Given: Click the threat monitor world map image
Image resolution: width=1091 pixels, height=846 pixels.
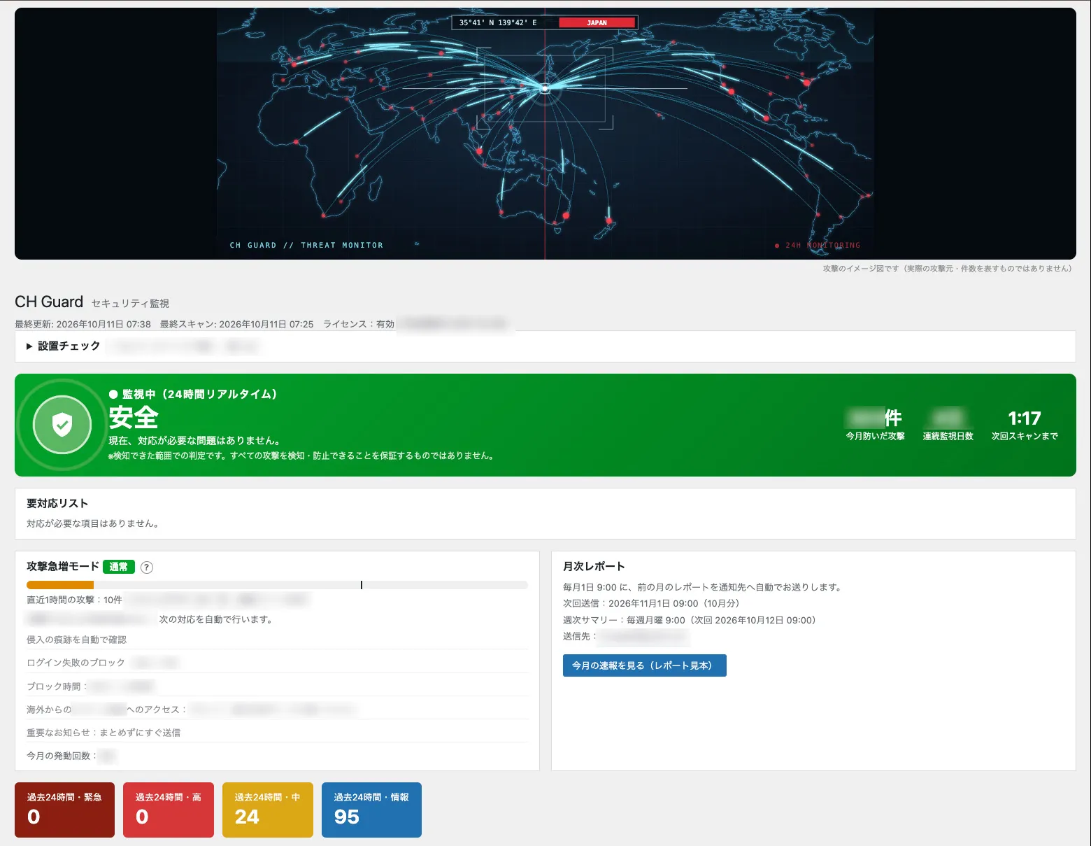Looking at the screenshot, I should pyautogui.click(x=545, y=134).
